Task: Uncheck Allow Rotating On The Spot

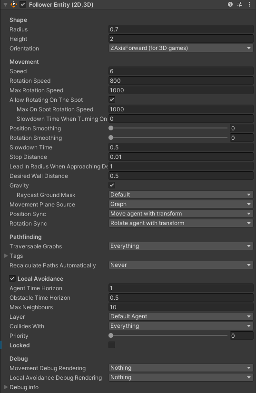Action: click(112, 99)
